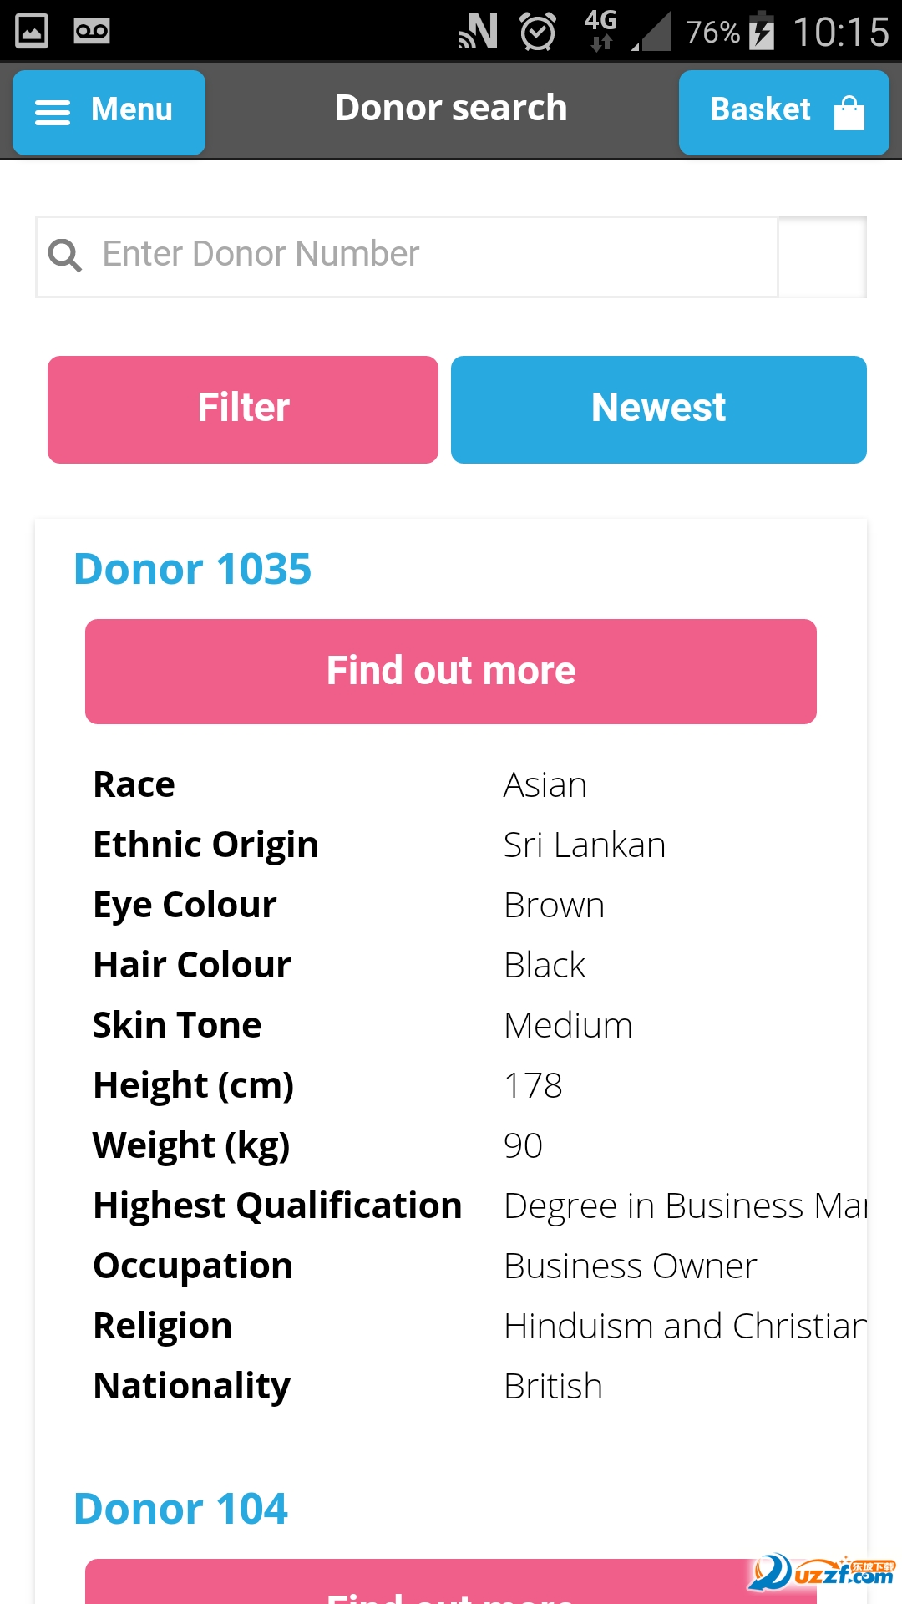
Task: Tap the NFC status bar icon
Action: (x=479, y=32)
